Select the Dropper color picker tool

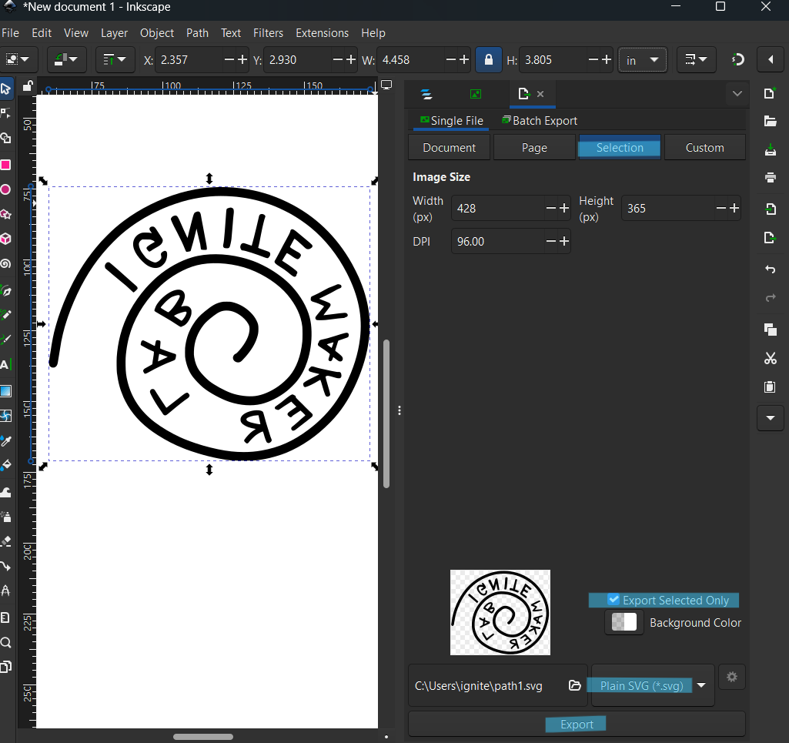(x=6, y=441)
